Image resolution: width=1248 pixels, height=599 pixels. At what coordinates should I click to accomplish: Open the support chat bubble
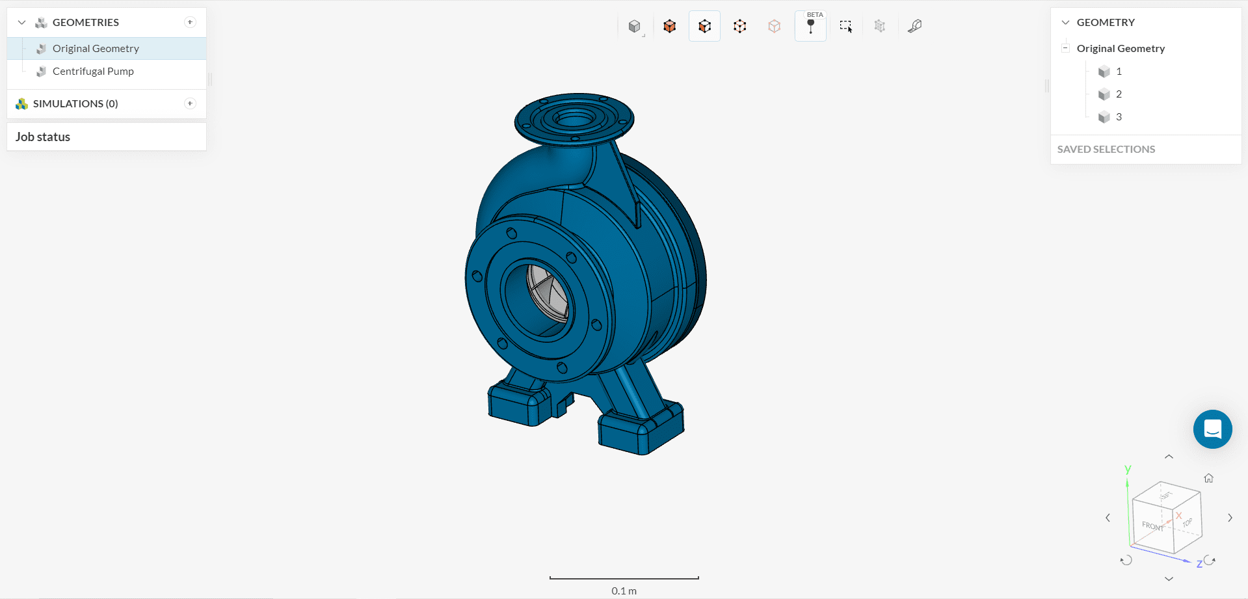pyautogui.click(x=1212, y=429)
